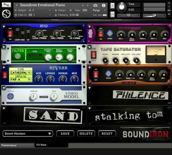The image size is (172, 155).
Task: Open the Reverb Cathedral type dropdown
Action: 20,73
